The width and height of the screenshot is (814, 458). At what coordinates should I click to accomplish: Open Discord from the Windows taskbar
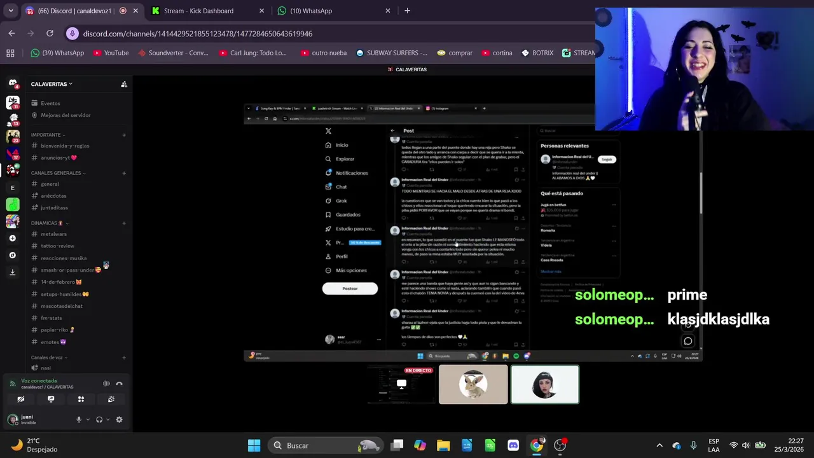coord(513,445)
